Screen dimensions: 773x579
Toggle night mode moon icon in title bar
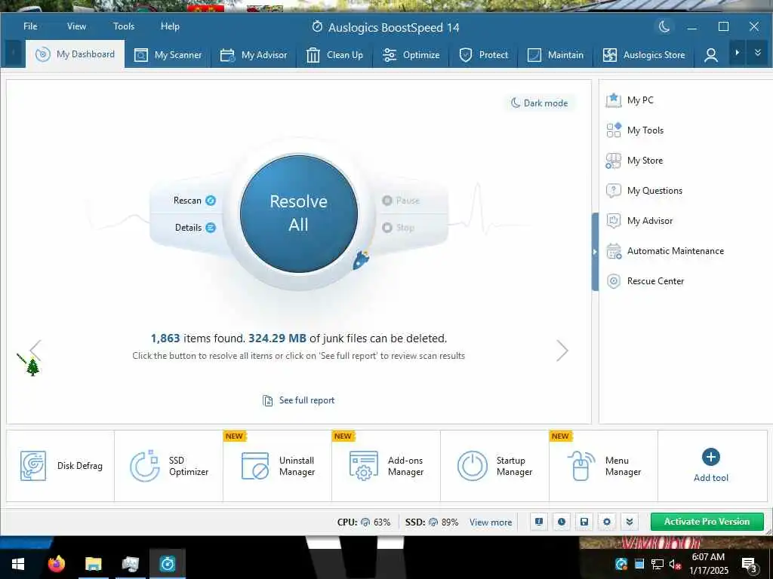point(664,26)
